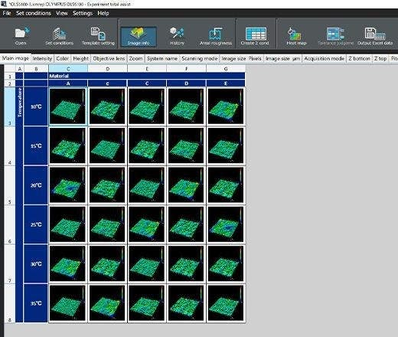The width and height of the screenshot is (398, 337).
Task: Select column E 15°C surface thumbnail
Action: [x=147, y=146]
